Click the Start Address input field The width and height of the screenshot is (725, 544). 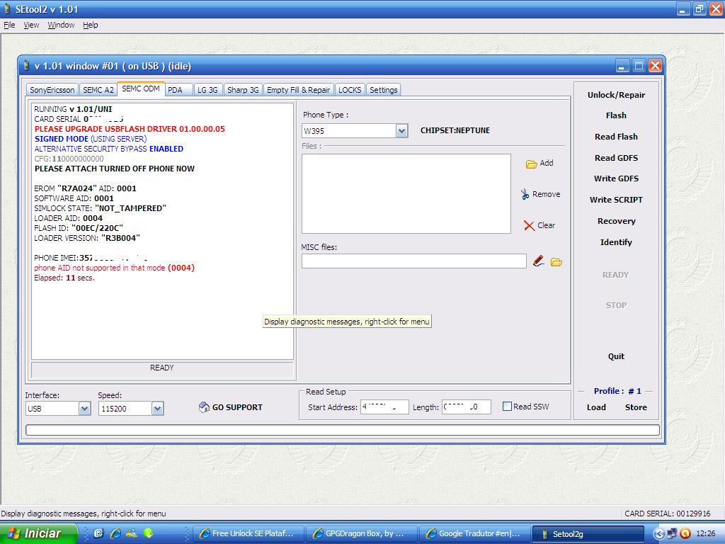(x=384, y=407)
